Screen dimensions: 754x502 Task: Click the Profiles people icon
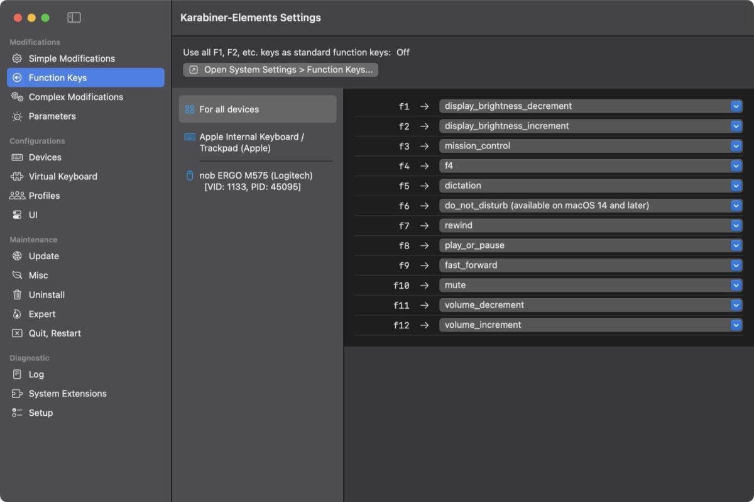(17, 196)
